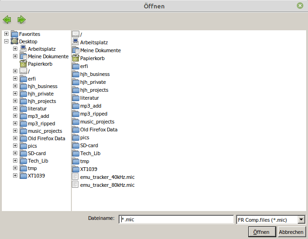Click the literatur folder icon in file list

[x=76, y=98]
